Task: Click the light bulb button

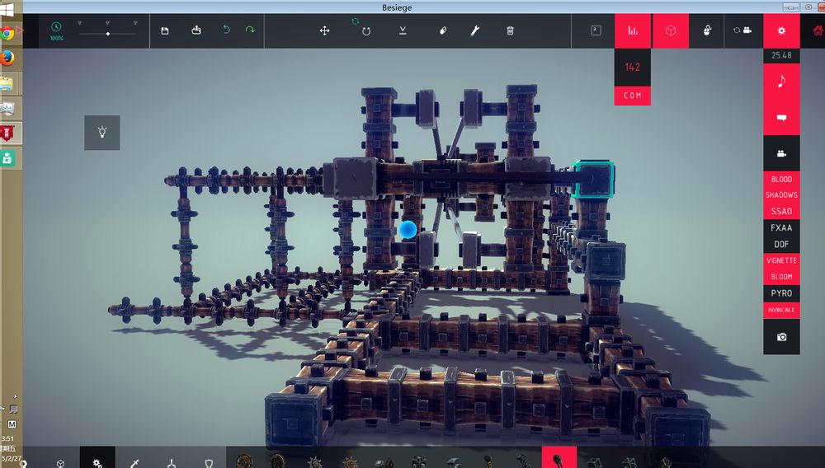Action: [x=102, y=133]
